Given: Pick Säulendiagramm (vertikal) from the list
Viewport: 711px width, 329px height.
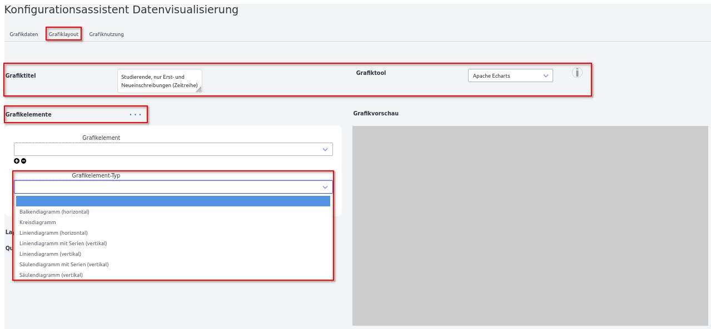Looking at the screenshot, I should pyautogui.click(x=51, y=275).
